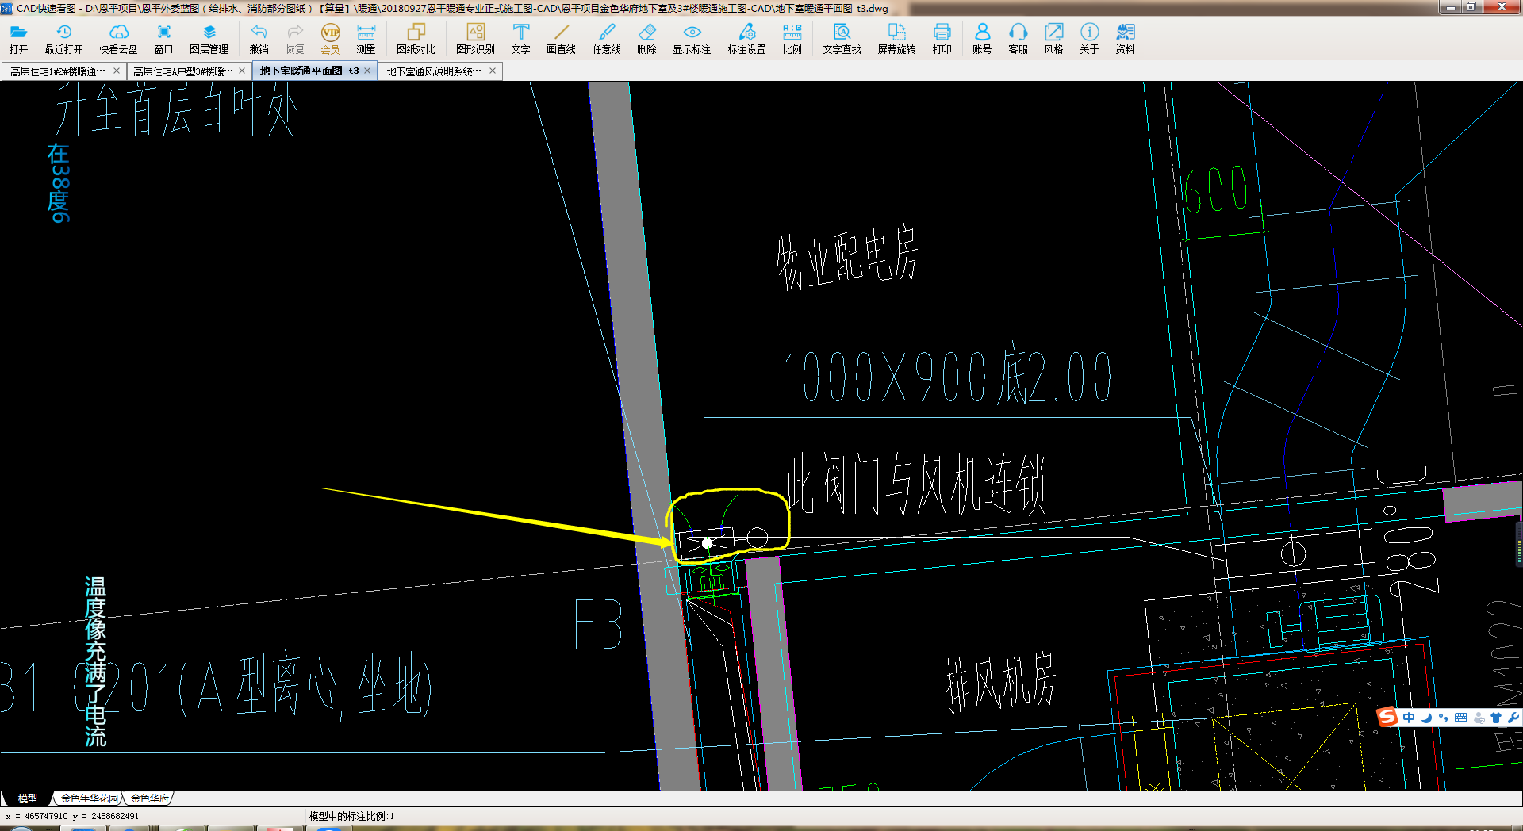Switch to 金色年华花园 layout tab
This screenshot has width=1523, height=831.
[89, 798]
